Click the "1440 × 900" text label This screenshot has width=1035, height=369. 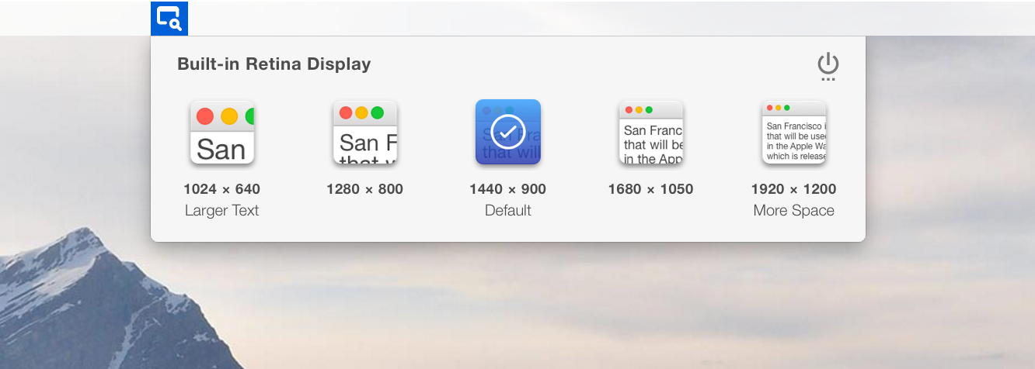click(508, 189)
